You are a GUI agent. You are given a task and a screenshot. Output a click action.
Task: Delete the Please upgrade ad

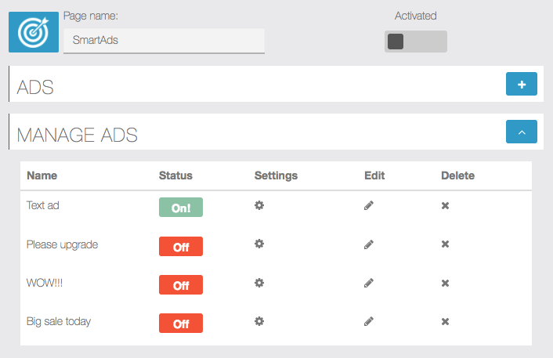(445, 244)
